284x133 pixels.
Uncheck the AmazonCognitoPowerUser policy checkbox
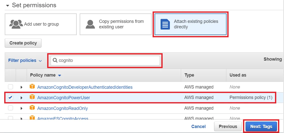(x=10, y=97)
